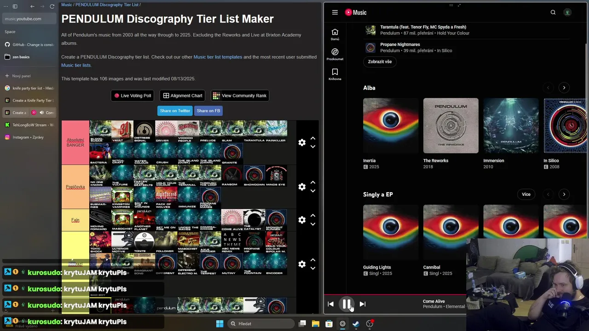Switch to TehLongBoW Stream Kick tab
Image resolution: width=589 pixels, height=331 pixels.
pos(29,125)
